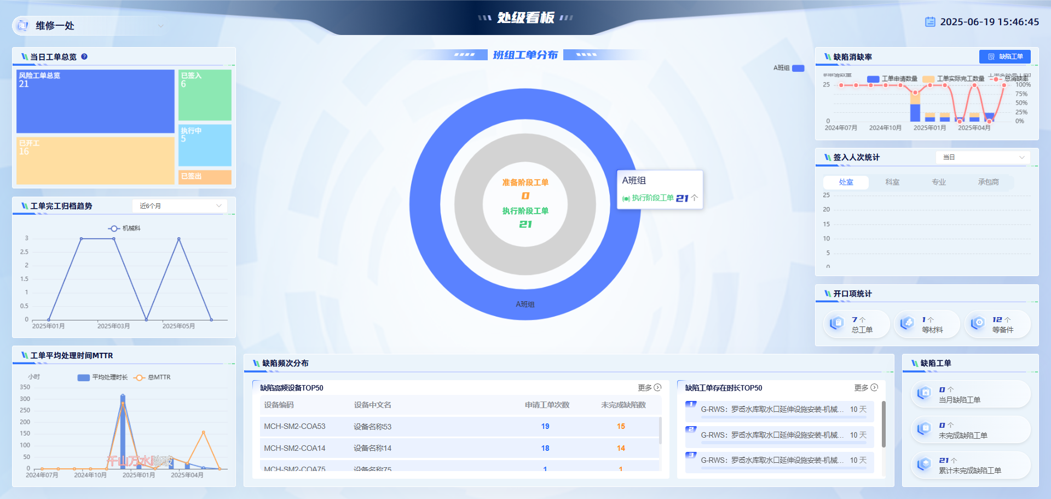Screen dimensions: 1051x499
Task: Click the 等备件 icon in 开口项统计
Action: 978,324
